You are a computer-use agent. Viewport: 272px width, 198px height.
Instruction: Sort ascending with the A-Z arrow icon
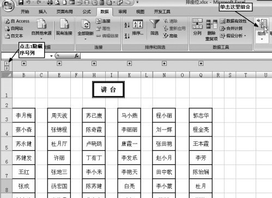coord(127,24)
